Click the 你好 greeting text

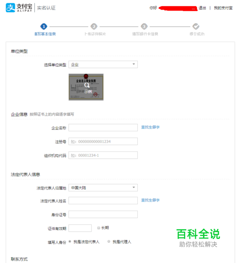(x=153, y=8)
